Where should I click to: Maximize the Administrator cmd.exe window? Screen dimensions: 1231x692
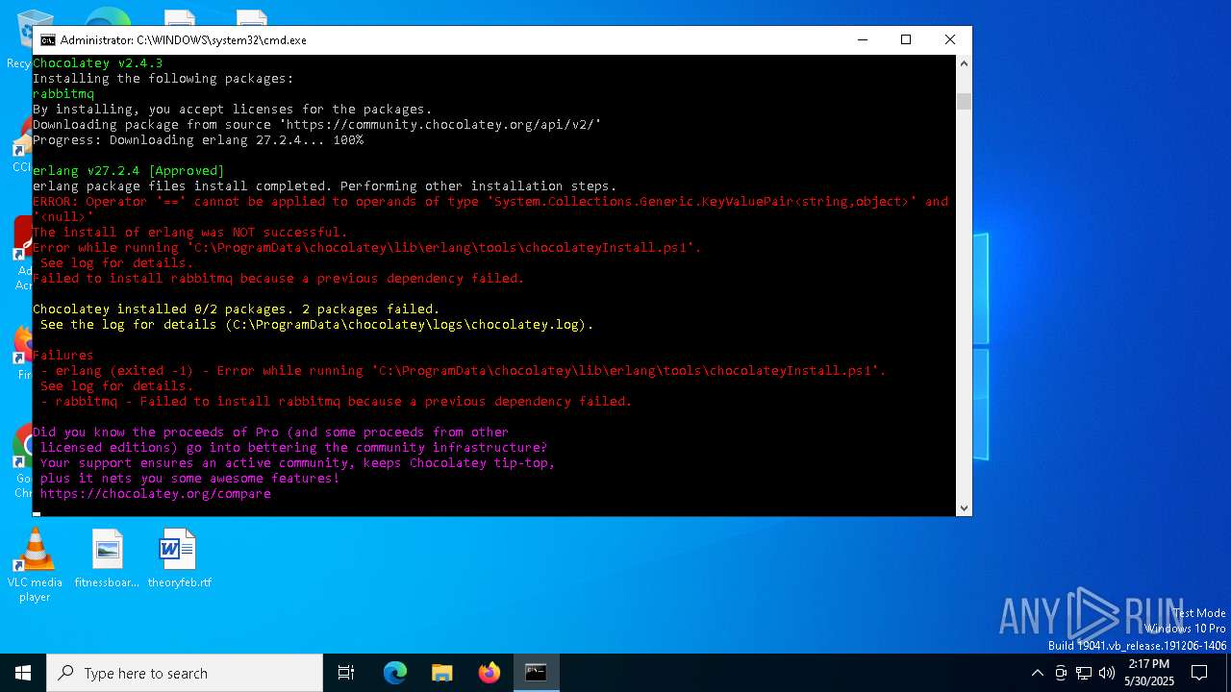906,40
